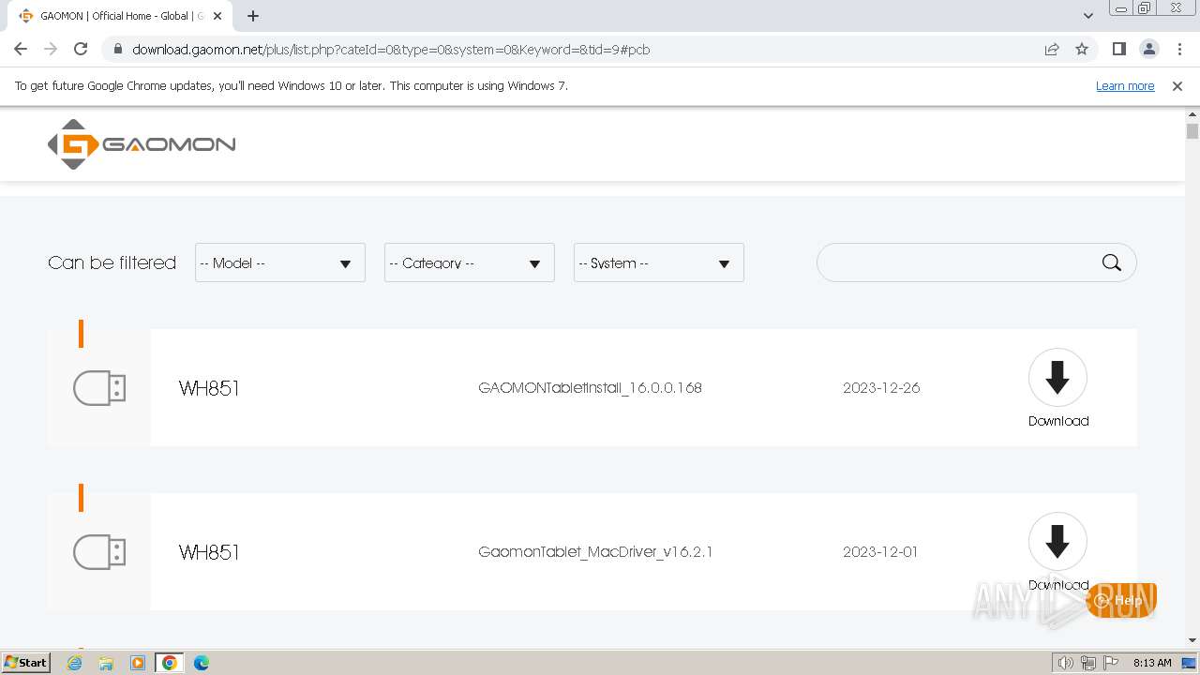This screenshot has width=1200, height=675.
Task: Open the Windows Start menu
Action: click(25, 663)
